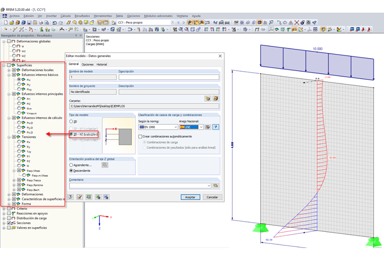Click the isobands color display icon
This screenshot has height=255, width=384.
(x=277, y=29)
